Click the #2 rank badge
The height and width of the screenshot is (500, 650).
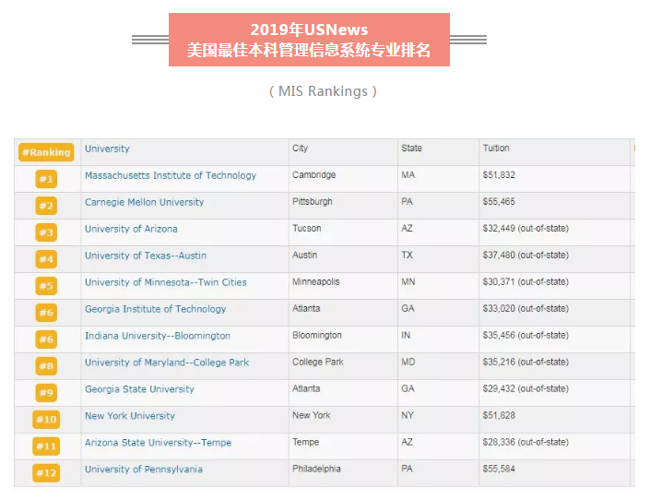[46, 206]
